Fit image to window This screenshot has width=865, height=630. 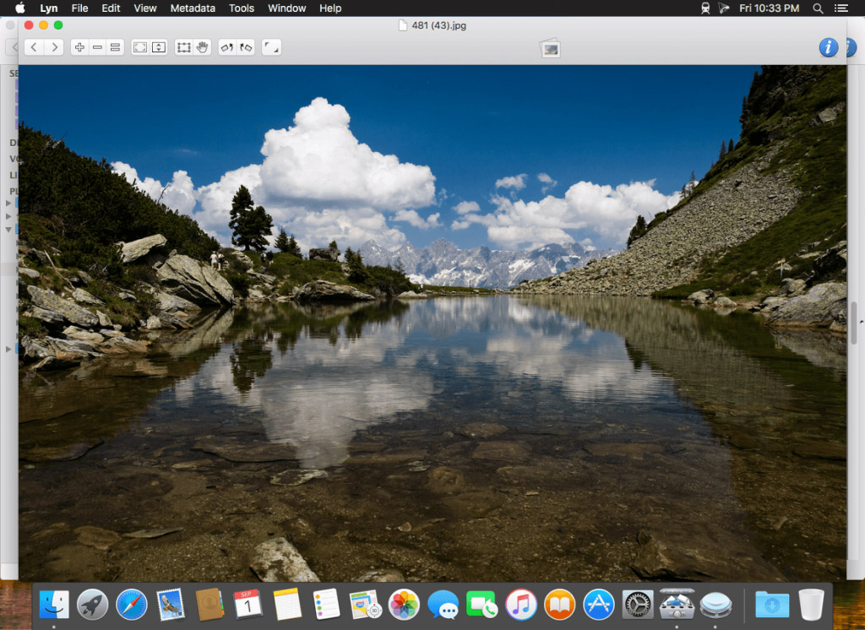[x=140, y=47]
